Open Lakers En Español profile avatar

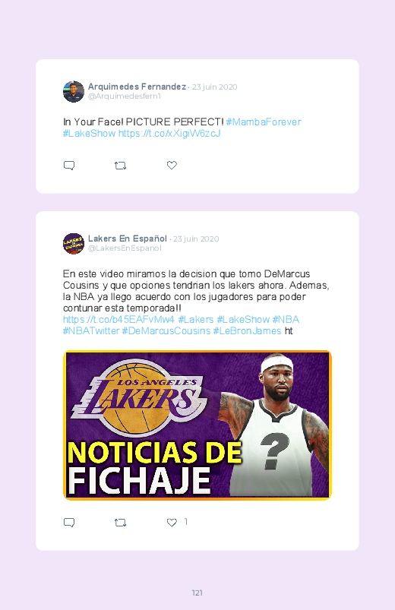[74, 244]
